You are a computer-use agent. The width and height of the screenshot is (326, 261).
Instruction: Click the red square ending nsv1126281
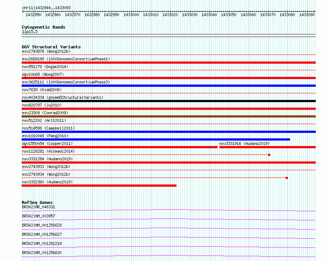(x=269, y=155)
